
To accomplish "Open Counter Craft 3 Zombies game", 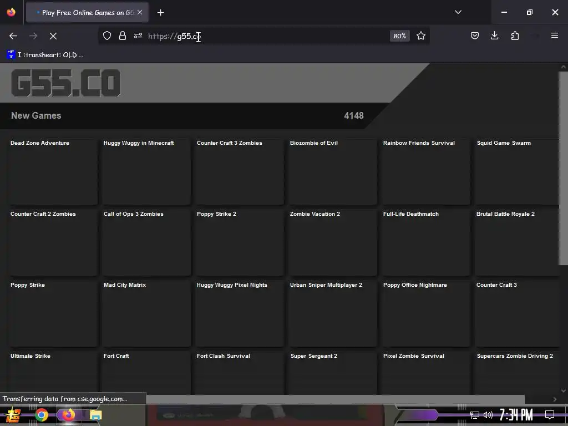I will click(240, 171).
